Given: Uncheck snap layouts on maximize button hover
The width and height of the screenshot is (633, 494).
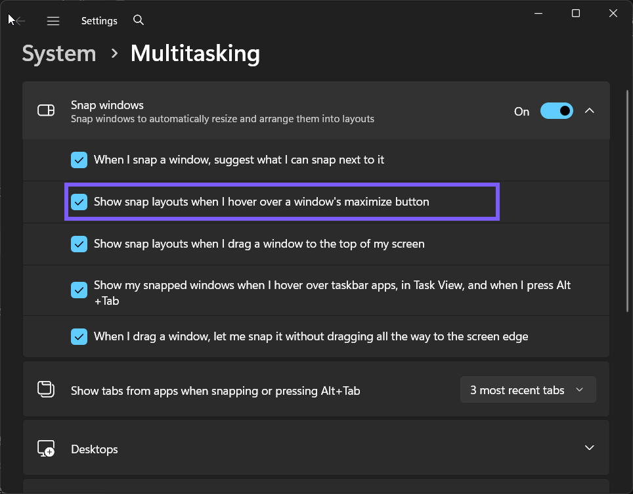Looking at the screenshot, I should (x=79, y=202).
